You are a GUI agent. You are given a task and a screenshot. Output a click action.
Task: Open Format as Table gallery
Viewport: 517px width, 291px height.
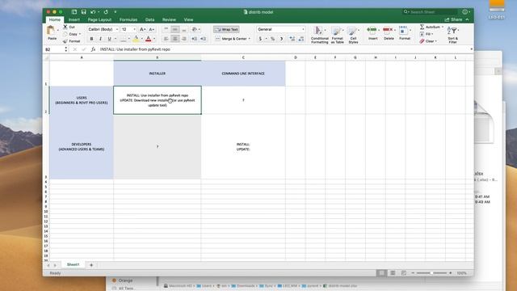coord(338,35)
